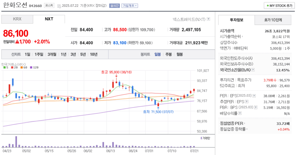Select the 10년 line chart period

point(94,54)
